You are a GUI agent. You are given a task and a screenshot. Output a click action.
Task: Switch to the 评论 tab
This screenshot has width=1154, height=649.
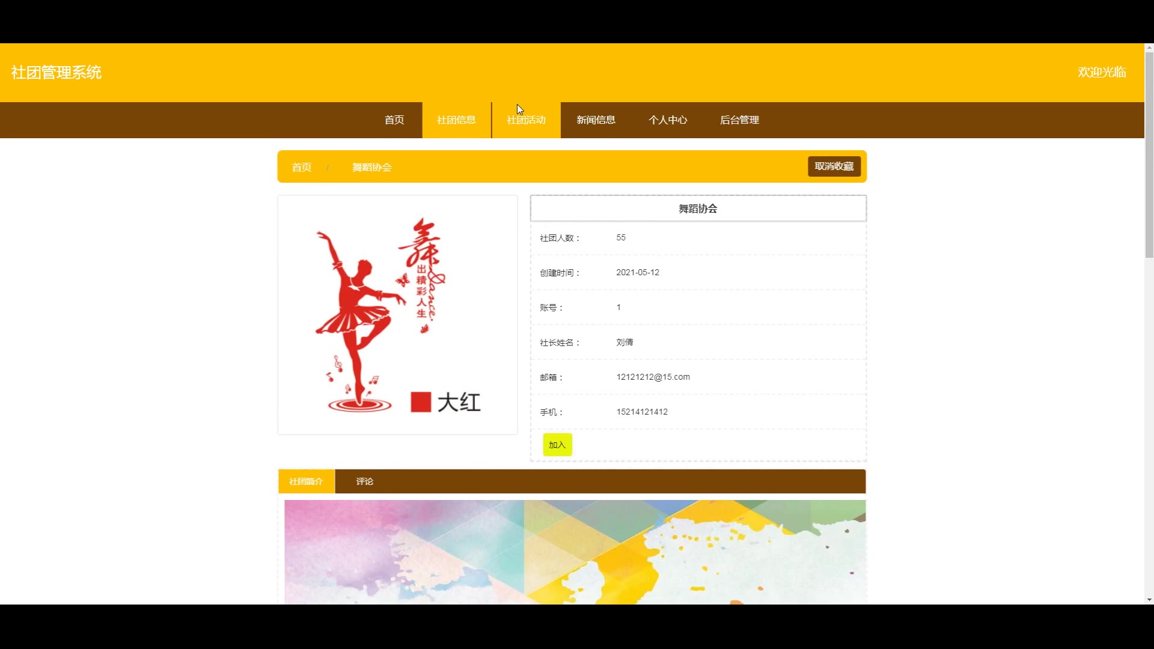pyautogui.click(x=364, y=481)
